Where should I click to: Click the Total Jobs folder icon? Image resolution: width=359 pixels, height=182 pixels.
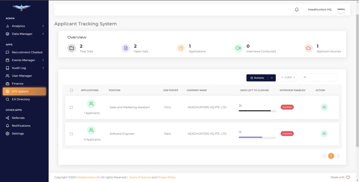(x=72, y=48)
